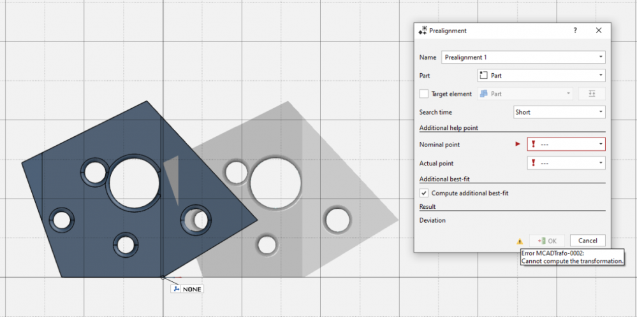The height and width of the screenshot is (317, 637).
Task: Click the OK button
Action: tap(547, 241)
